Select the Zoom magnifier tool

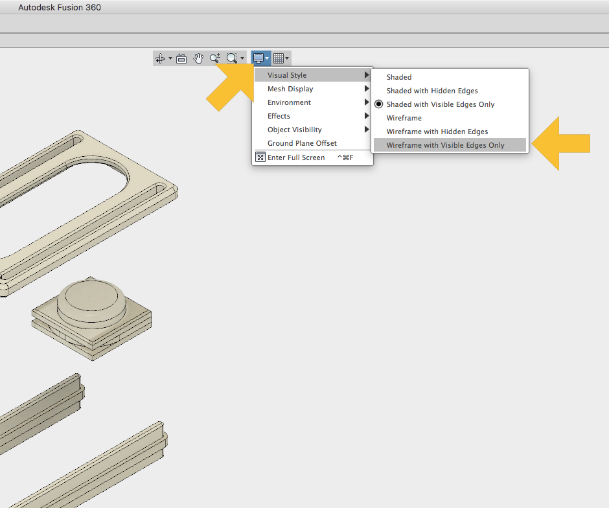pyautogui.click(x=214, y=58)
